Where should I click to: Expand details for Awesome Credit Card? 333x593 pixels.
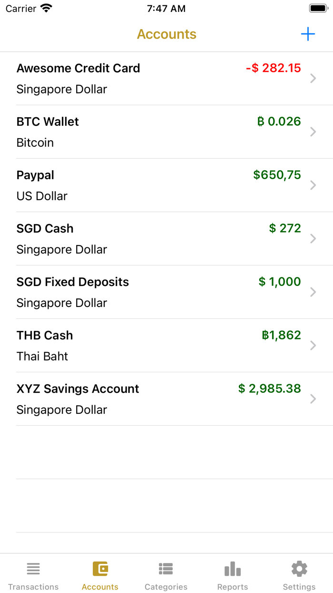(313, 79)
